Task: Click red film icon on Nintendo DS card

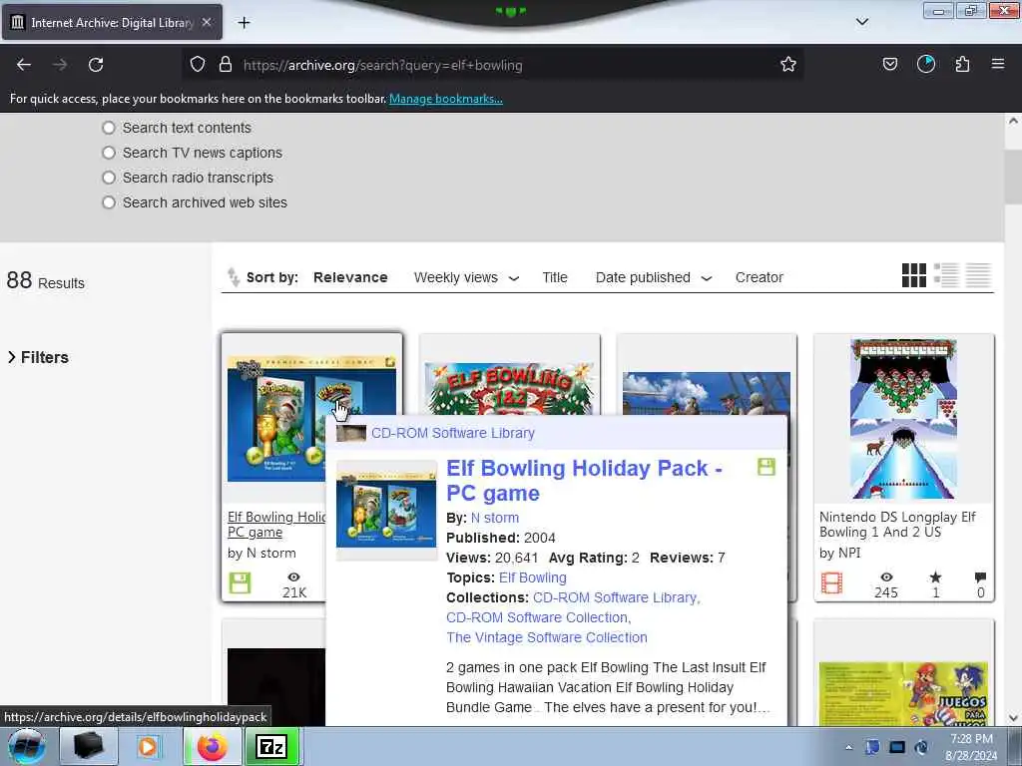Action: pyautogui.click(x=831, y=582)
